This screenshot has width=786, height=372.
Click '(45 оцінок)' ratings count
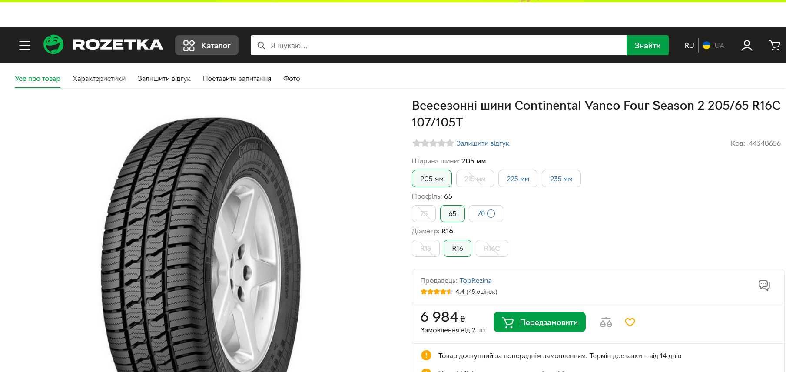[481, 292]
